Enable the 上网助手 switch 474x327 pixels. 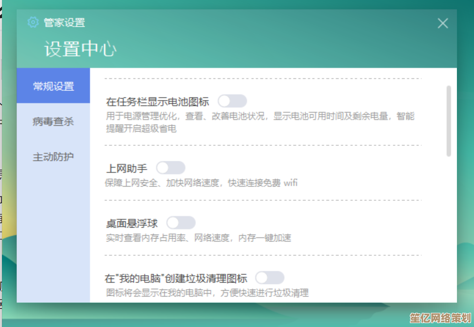click(171, 167)
